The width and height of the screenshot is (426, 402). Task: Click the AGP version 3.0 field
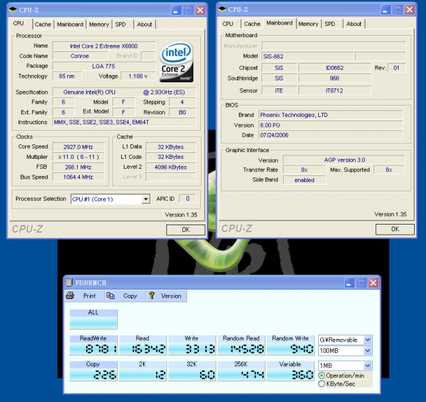344,160
